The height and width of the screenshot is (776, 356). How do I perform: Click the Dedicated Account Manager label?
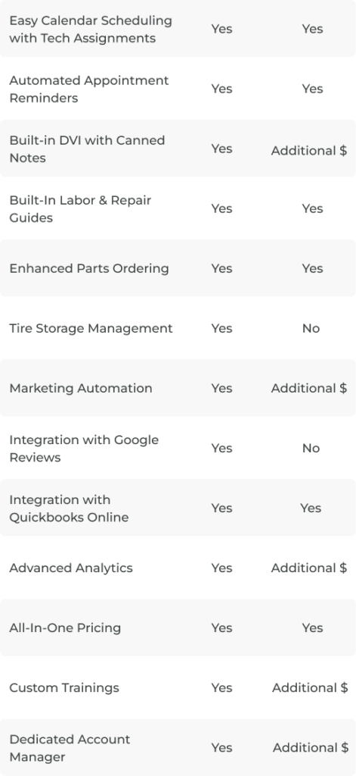tap(70, 748)
